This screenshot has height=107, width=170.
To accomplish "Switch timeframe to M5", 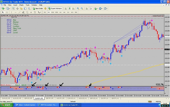I will coord(49,12).
